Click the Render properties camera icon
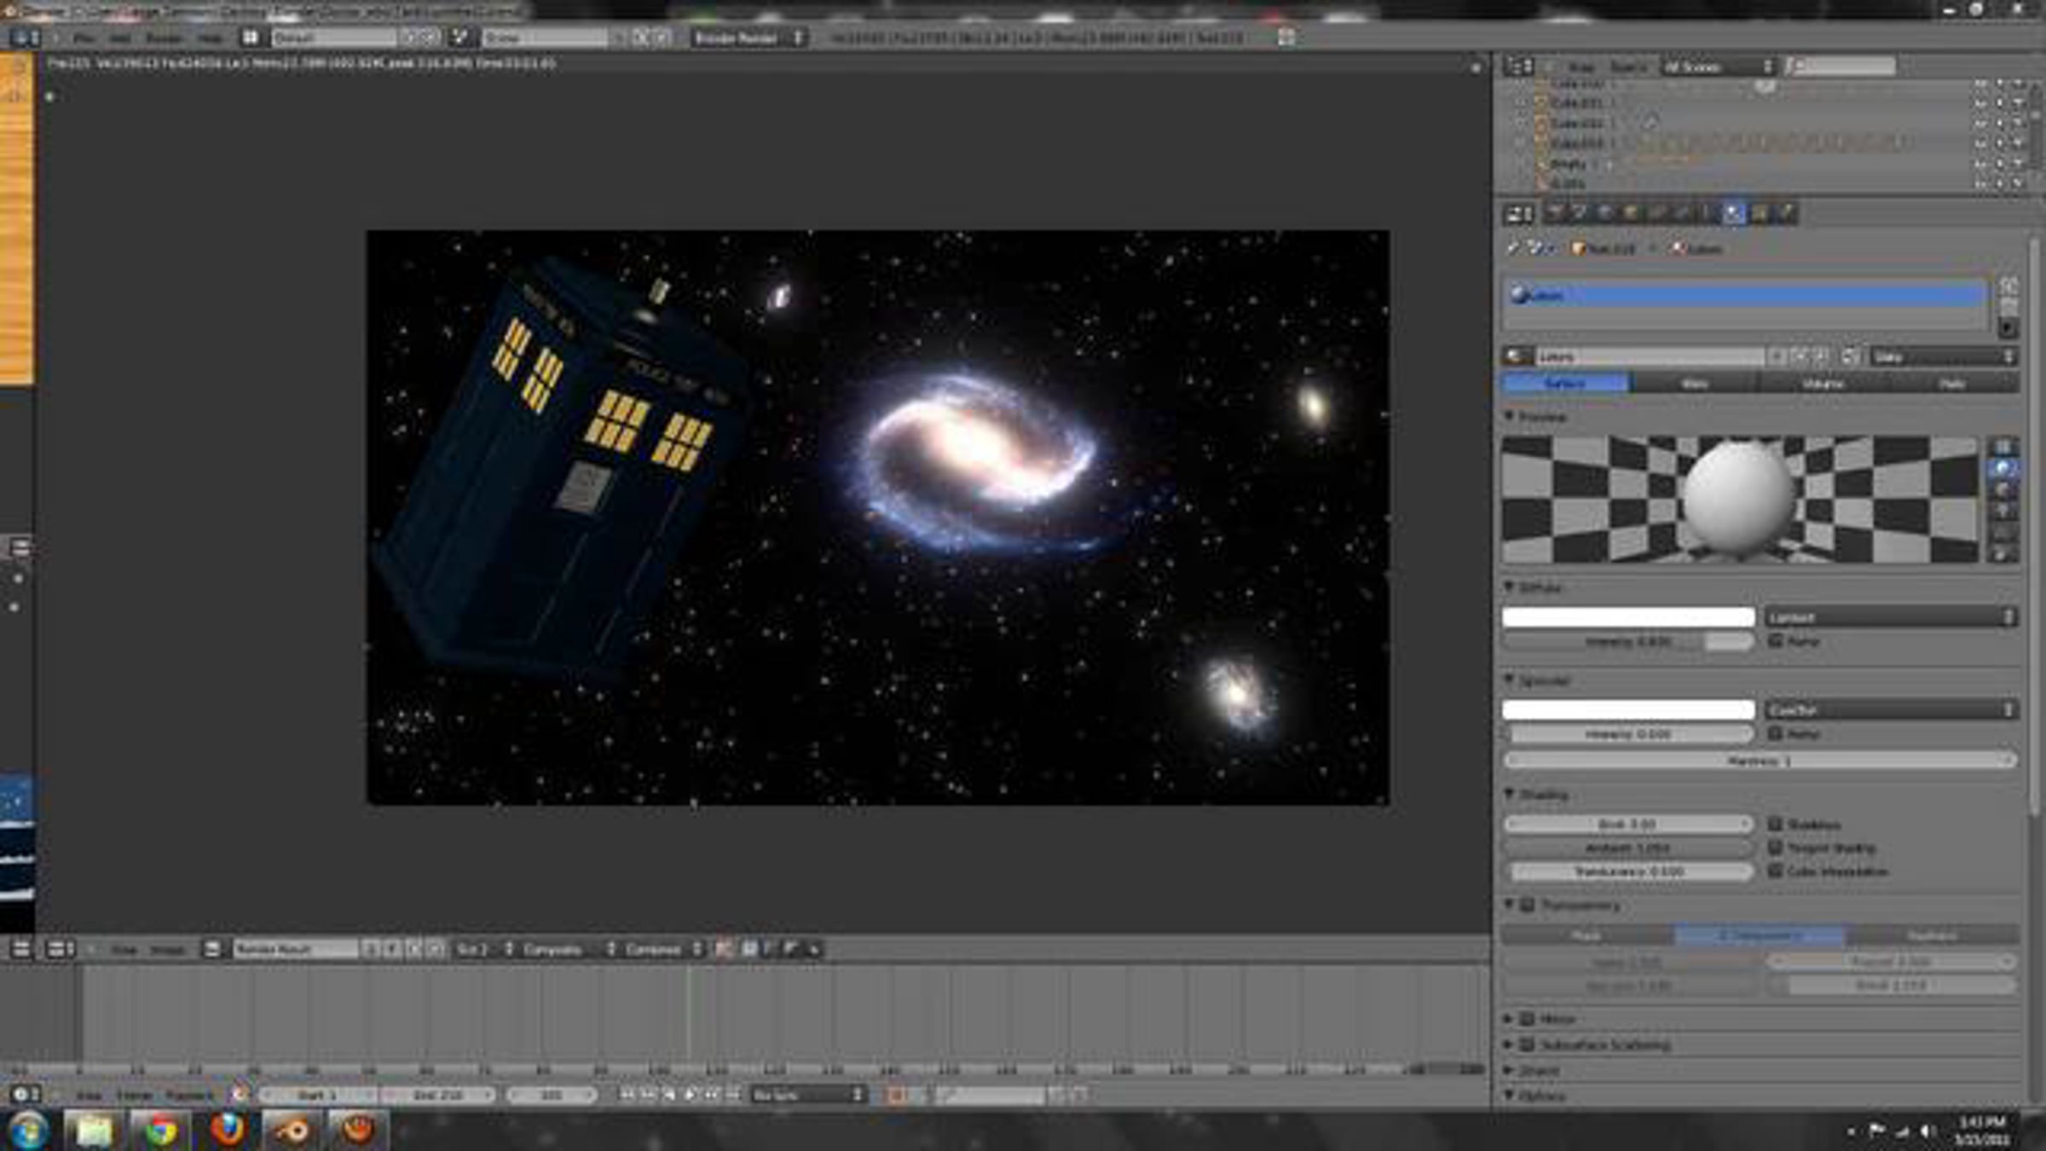 point(1554,214)
